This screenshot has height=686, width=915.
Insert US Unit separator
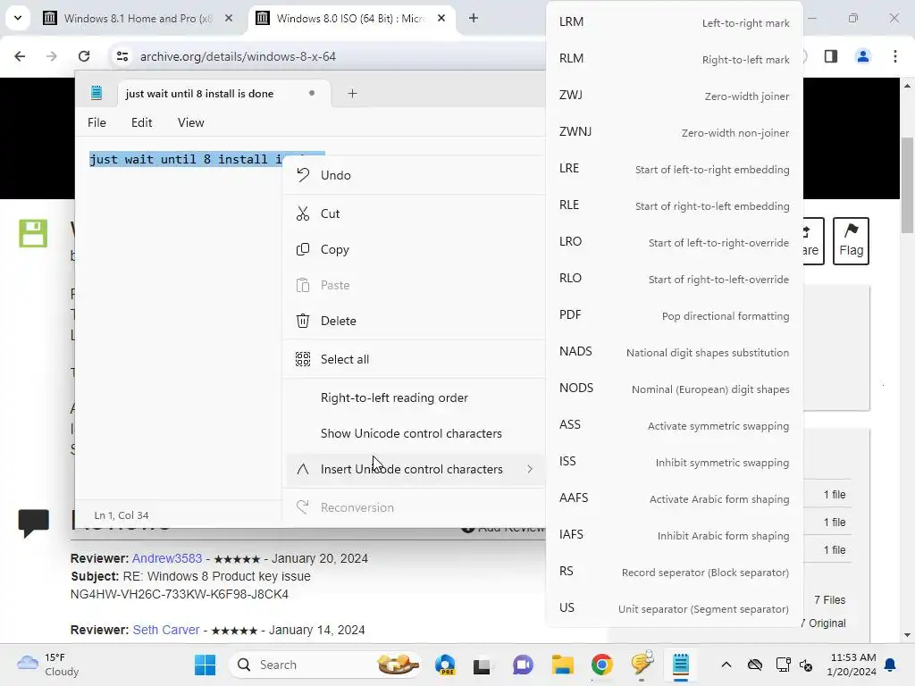tap(674, 607)
